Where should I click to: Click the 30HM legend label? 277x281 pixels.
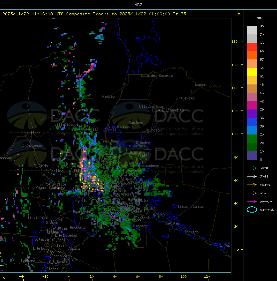point(264,176)
